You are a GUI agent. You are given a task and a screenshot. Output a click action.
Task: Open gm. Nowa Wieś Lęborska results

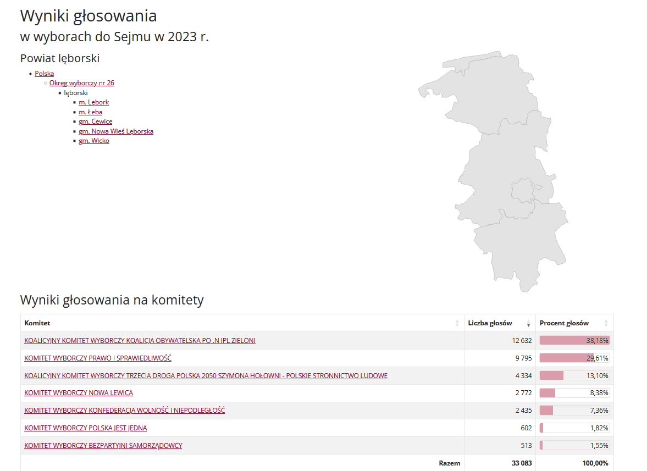tap(115, 131)
